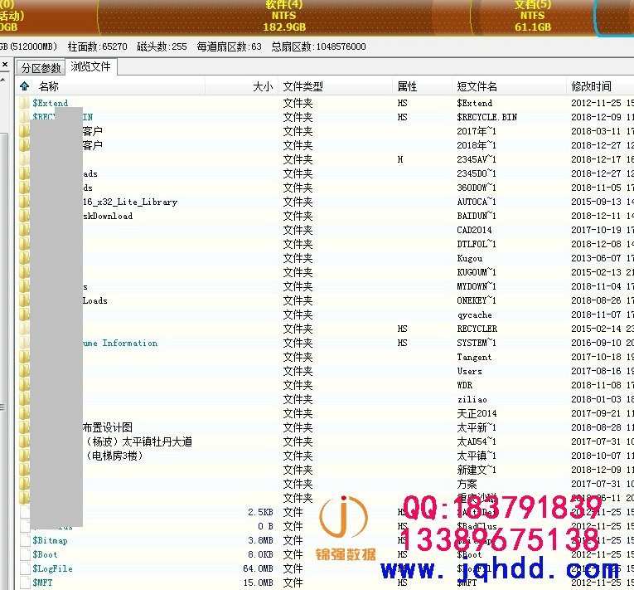Screen dimensions: 634x590
Task: Click folder icon in ziliao row
Action: click(x=24, y=399)
